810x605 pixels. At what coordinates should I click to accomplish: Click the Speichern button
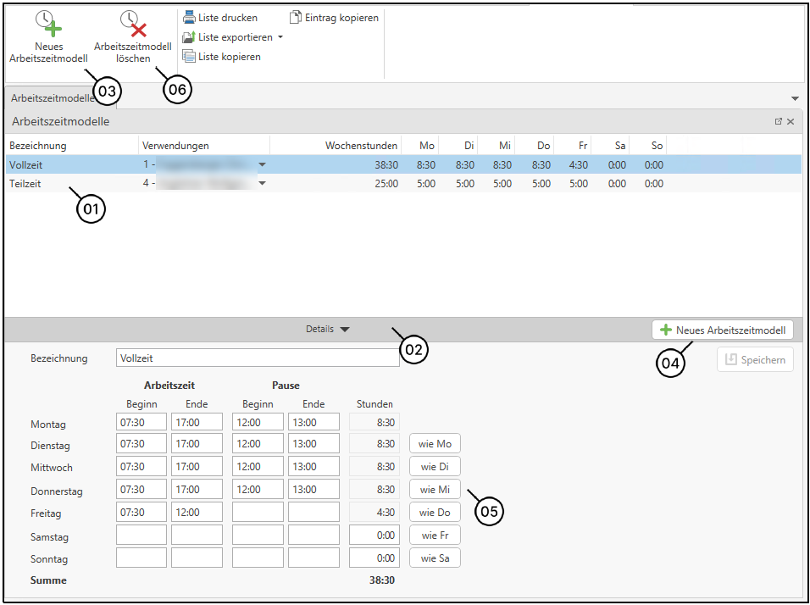(755, 360)
